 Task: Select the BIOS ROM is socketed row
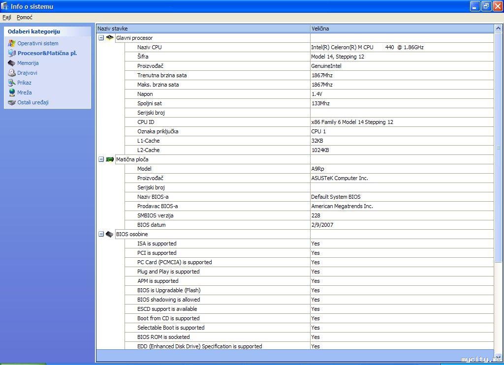click(309, 337)
